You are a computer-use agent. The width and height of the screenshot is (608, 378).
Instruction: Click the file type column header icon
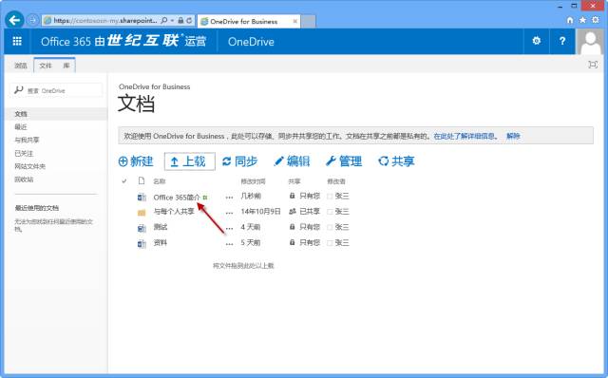point(142,180)
